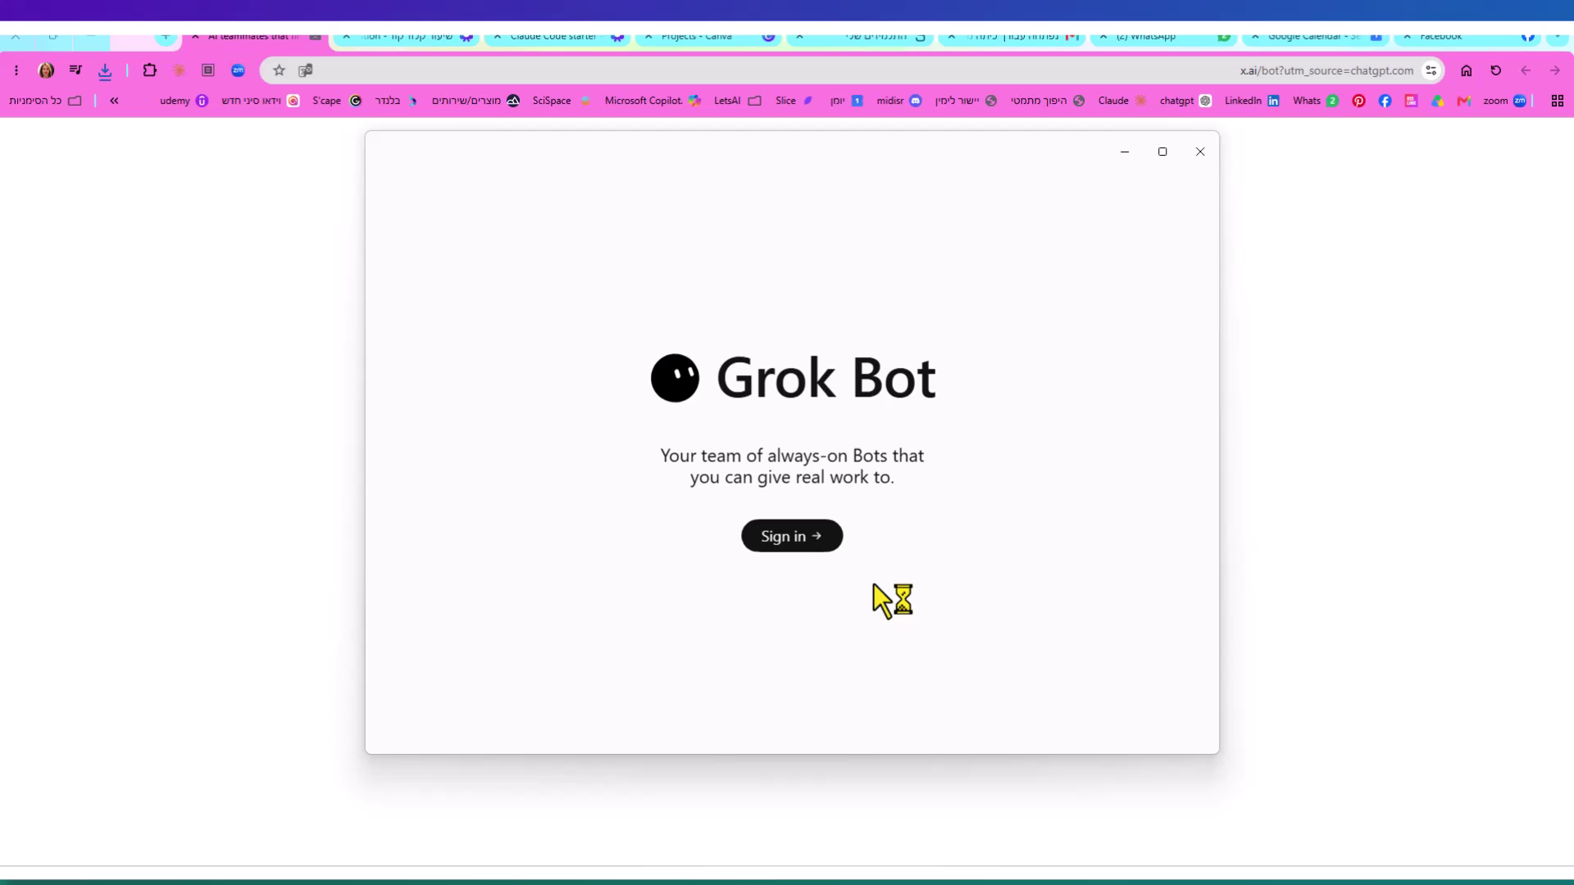Viewport: 1574px width, 885px height.
Task: Open the Facebook bookmark icon
Action: point(1385,101)
